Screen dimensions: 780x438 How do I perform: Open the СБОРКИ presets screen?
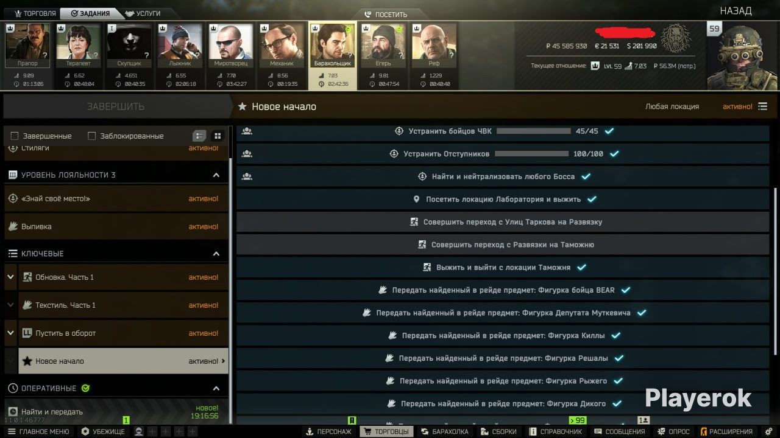(x=499, y=431)
